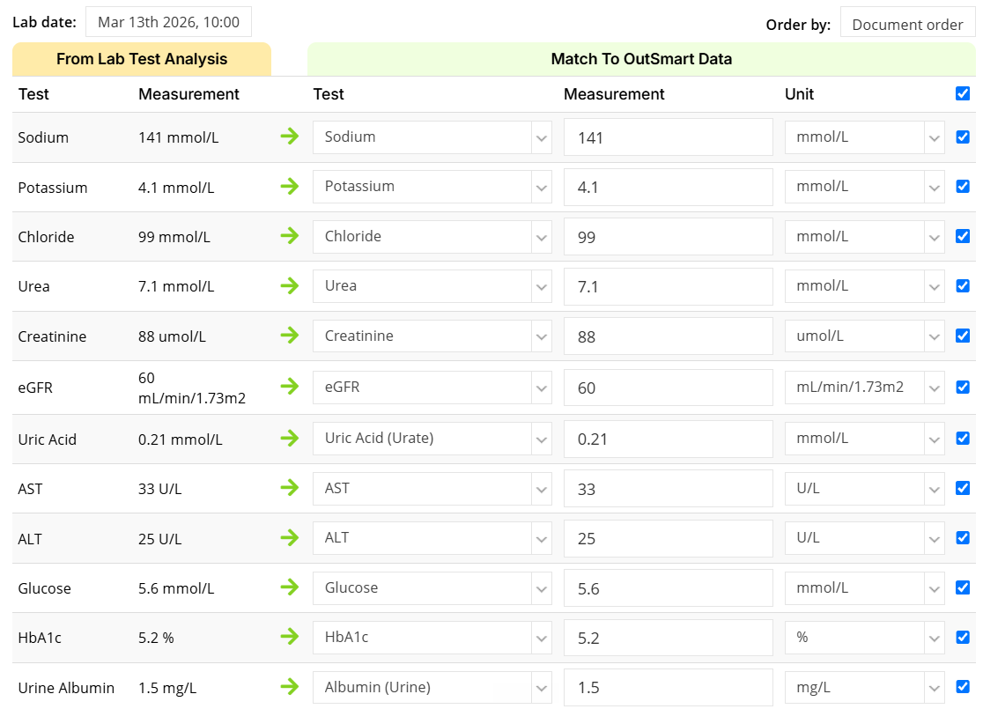Edit the Glucose measurement field 5.6
This screenshot has width=983, height=709.
point(669,588)
